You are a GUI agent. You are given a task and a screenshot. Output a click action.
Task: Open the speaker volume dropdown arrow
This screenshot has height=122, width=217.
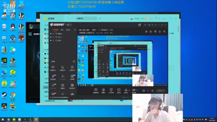click(x=137, y=90)
